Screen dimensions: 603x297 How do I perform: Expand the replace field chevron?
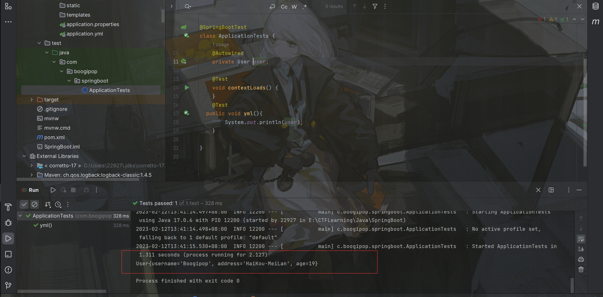click(171, 6)
